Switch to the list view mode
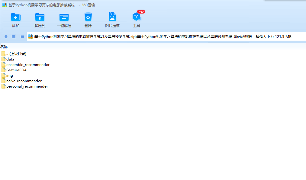The image size is (306, 180). point(22,36)
